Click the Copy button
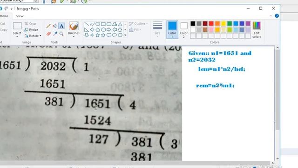 (4, 30)
